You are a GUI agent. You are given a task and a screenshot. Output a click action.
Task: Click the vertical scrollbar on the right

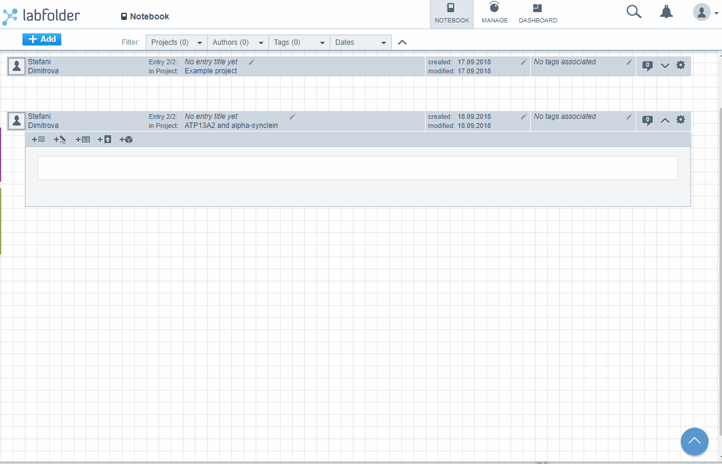pyautogui.click(x=720, y=271)
